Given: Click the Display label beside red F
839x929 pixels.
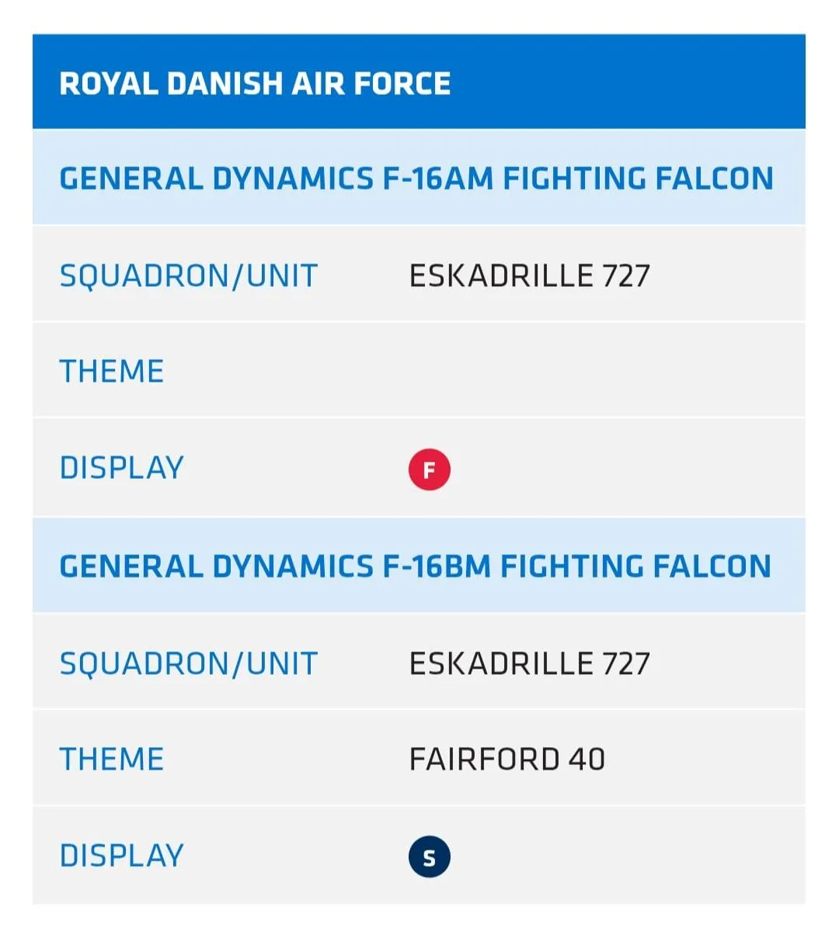Looking at the screenshot, I should 122,468.
